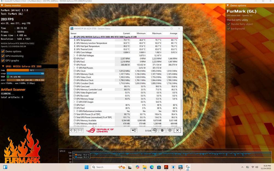The width and height of the screenshot is (274, 171).
Task: Select the GPU Memory Controller Load row
Action: pyautogui.click(x=124, y=89)
